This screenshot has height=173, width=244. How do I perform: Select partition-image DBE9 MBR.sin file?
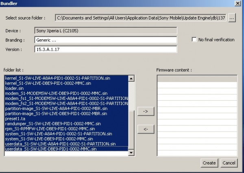click(x=66, y=113)
